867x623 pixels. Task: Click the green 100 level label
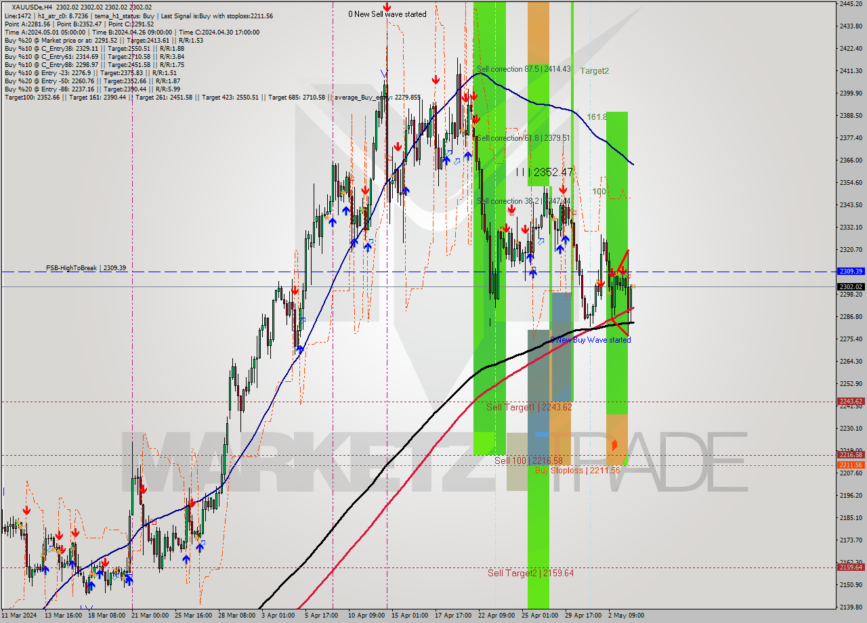(x=599, y=192)
